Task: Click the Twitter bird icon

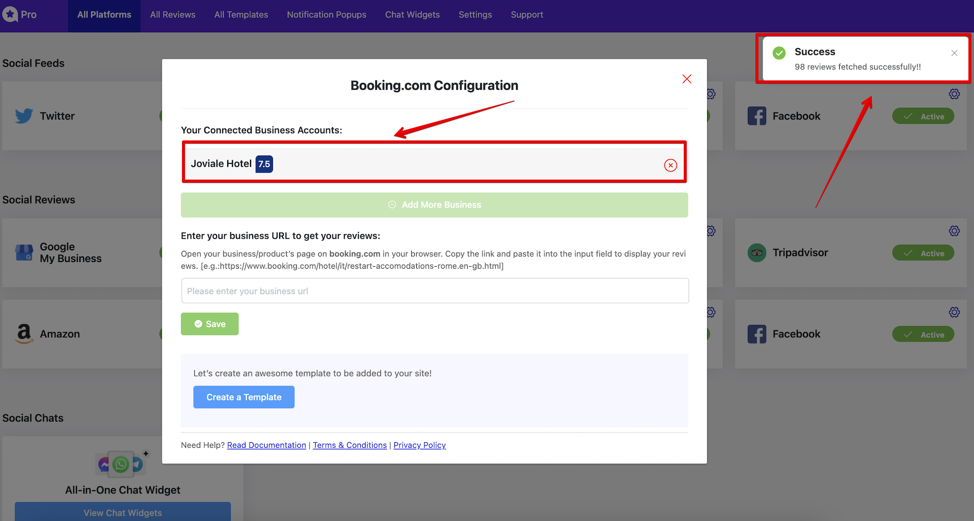Action: [24, 116]
